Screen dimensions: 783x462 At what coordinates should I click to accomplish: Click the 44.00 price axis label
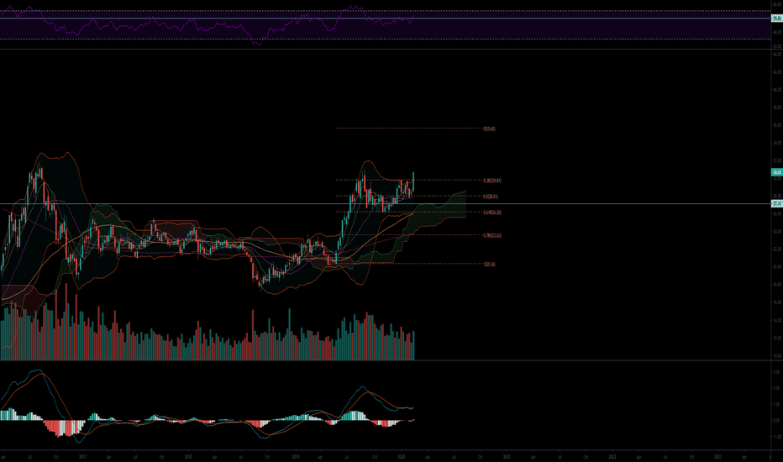pyautogui.click(x=776, y=54)
